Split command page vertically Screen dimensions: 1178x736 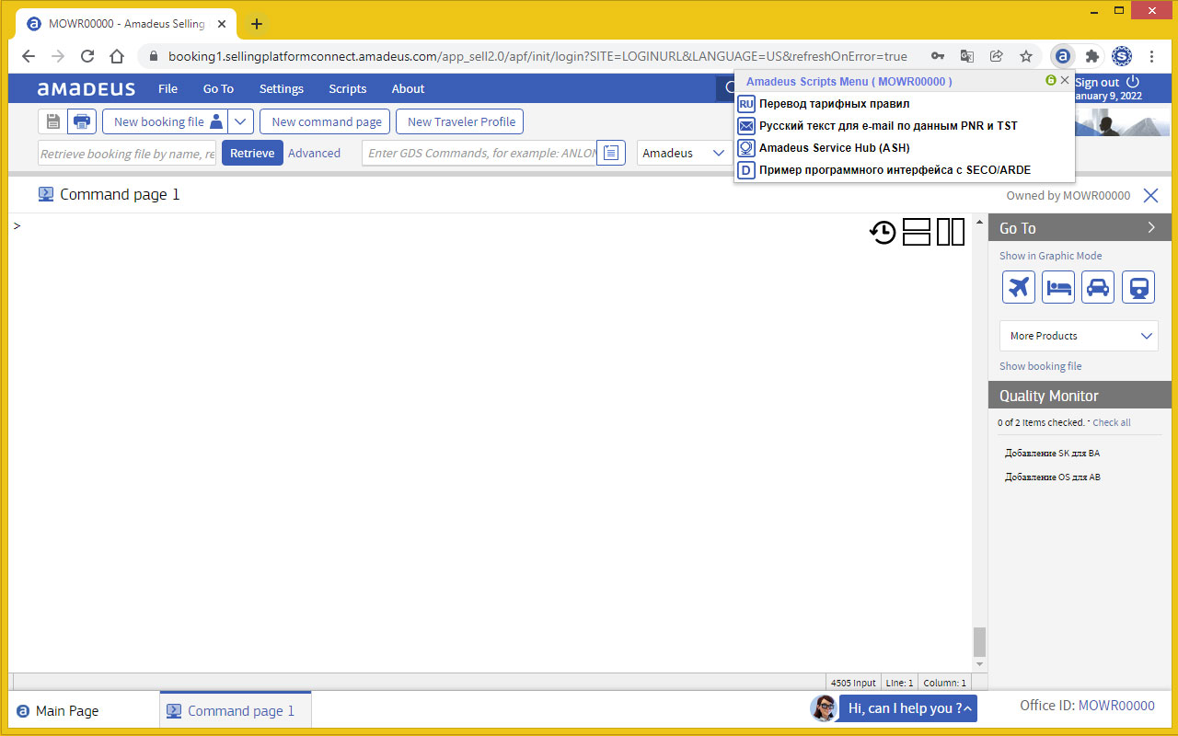[951, 232]
